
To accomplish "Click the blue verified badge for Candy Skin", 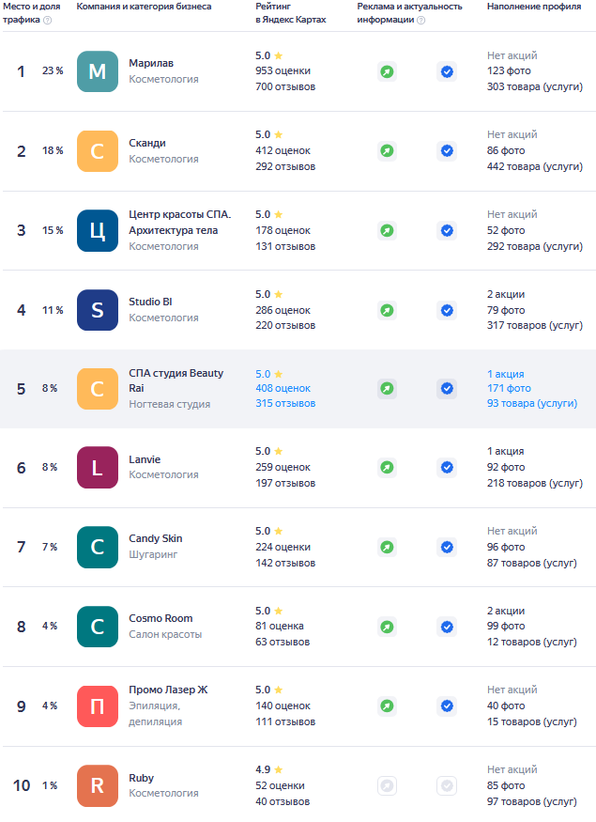I will point(447,548).
